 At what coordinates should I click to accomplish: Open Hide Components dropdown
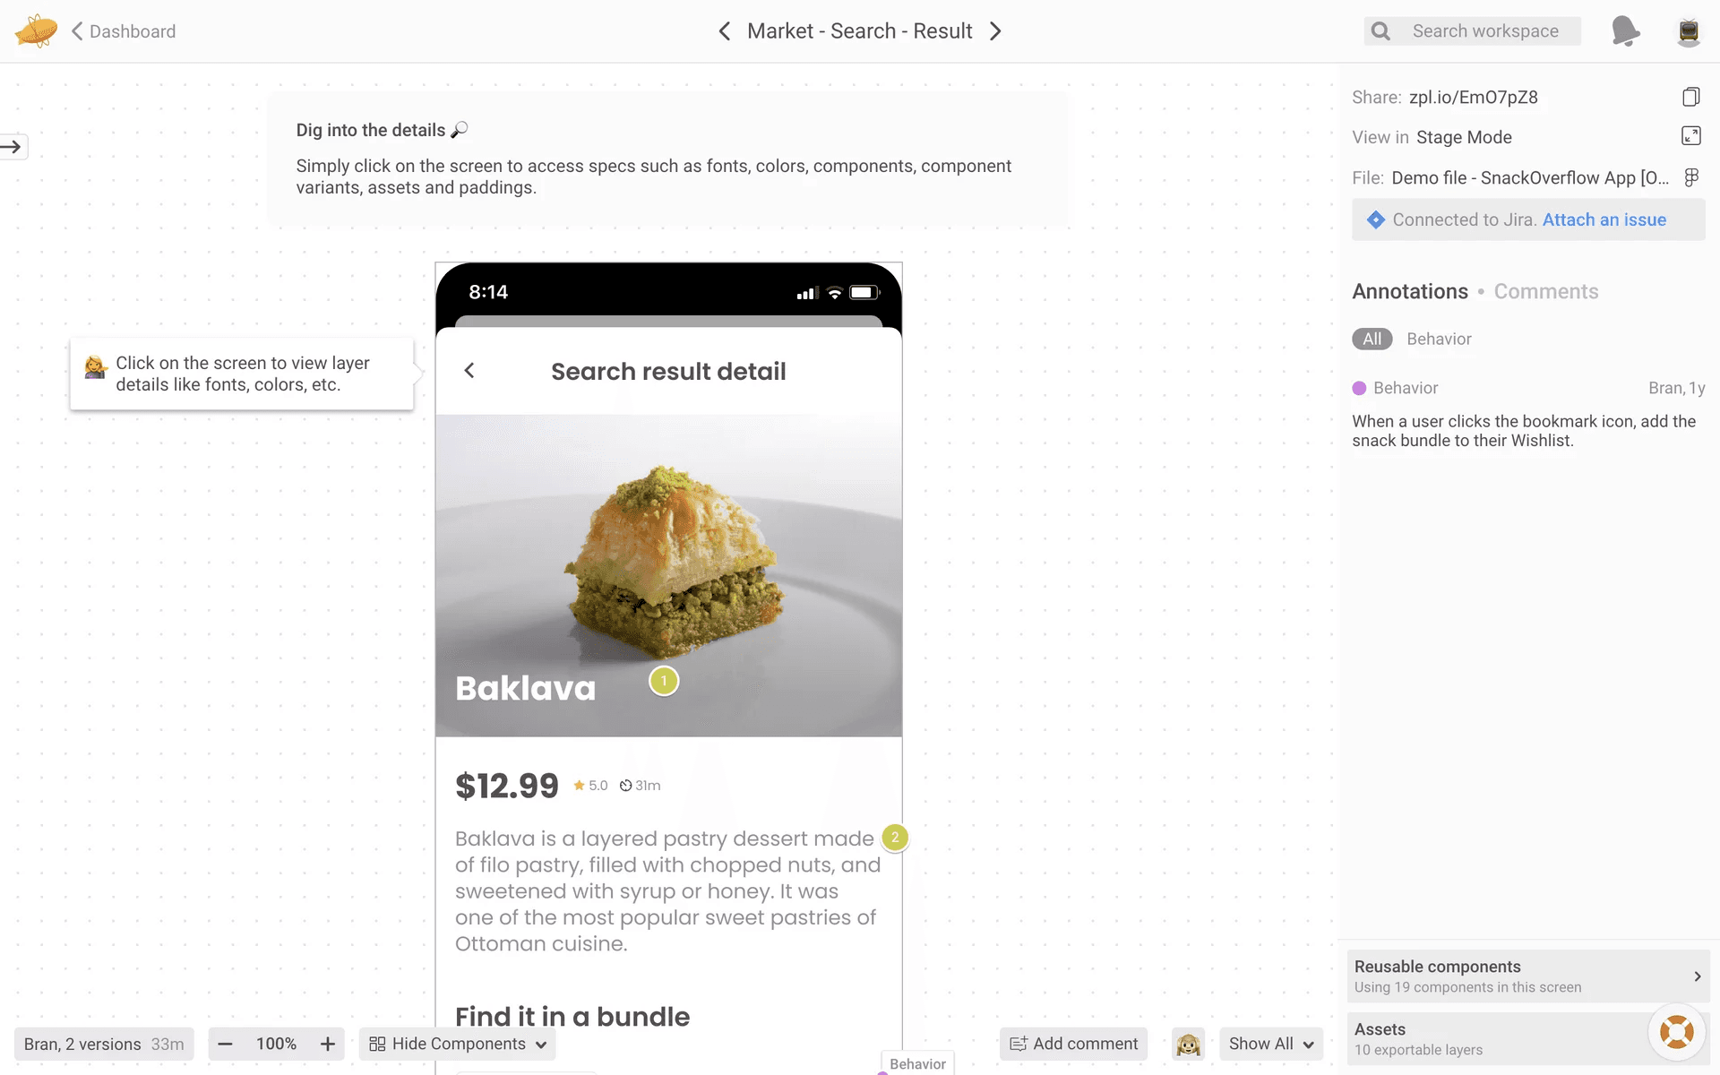[x=458, y=1044]
